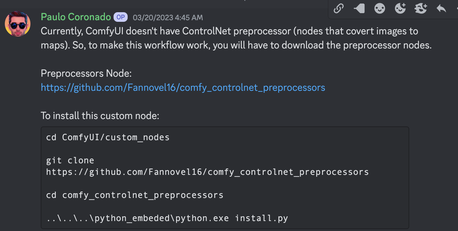
Task: Click inside the install commands code block
Action: point(225,177)
